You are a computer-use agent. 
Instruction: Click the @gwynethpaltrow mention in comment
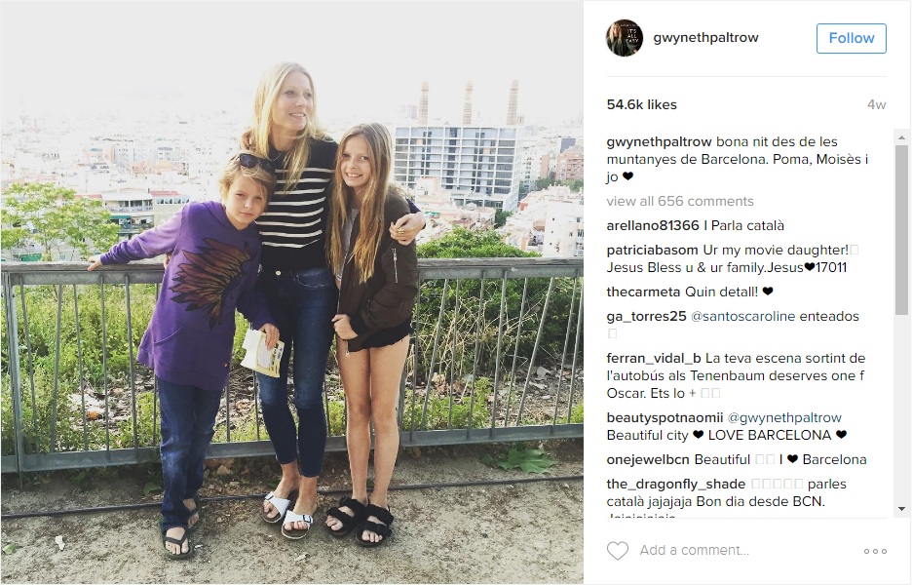click(x=784, y=418)
